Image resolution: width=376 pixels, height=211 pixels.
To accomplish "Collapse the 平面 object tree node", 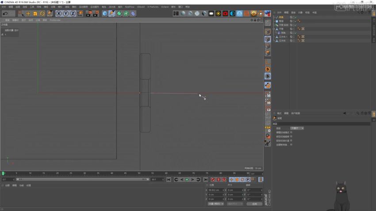I will pyautogui.click(x=274, y=29).
